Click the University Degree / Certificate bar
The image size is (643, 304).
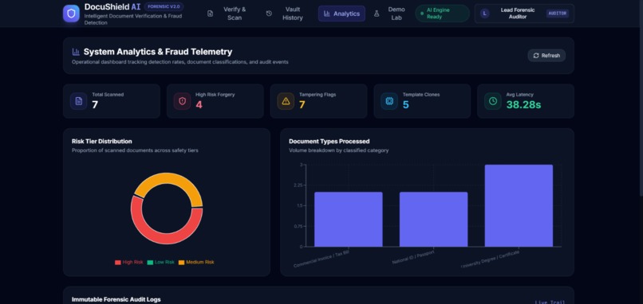point(519,206)
